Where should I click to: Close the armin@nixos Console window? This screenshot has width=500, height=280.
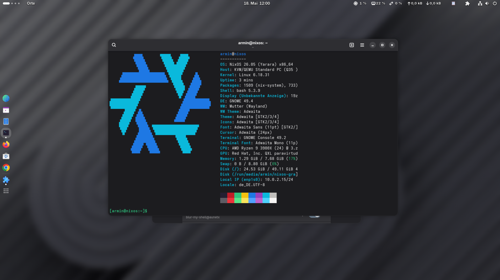tap(392, 45)
